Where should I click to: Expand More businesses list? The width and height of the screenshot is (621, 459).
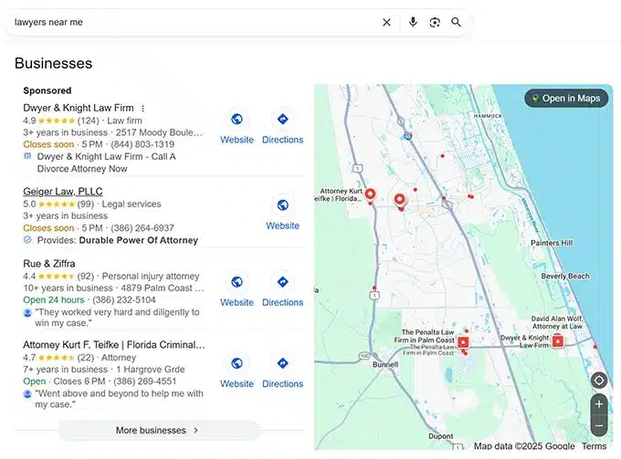click(x=159, y=430)
